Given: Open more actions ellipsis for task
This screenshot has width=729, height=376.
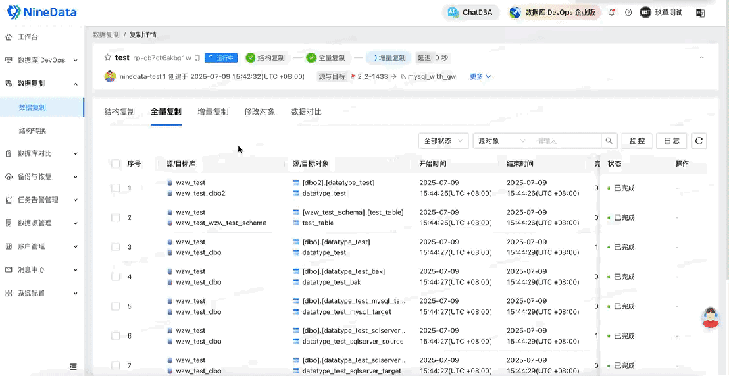Looking at the screenshot, I should [x=703, y=57].
